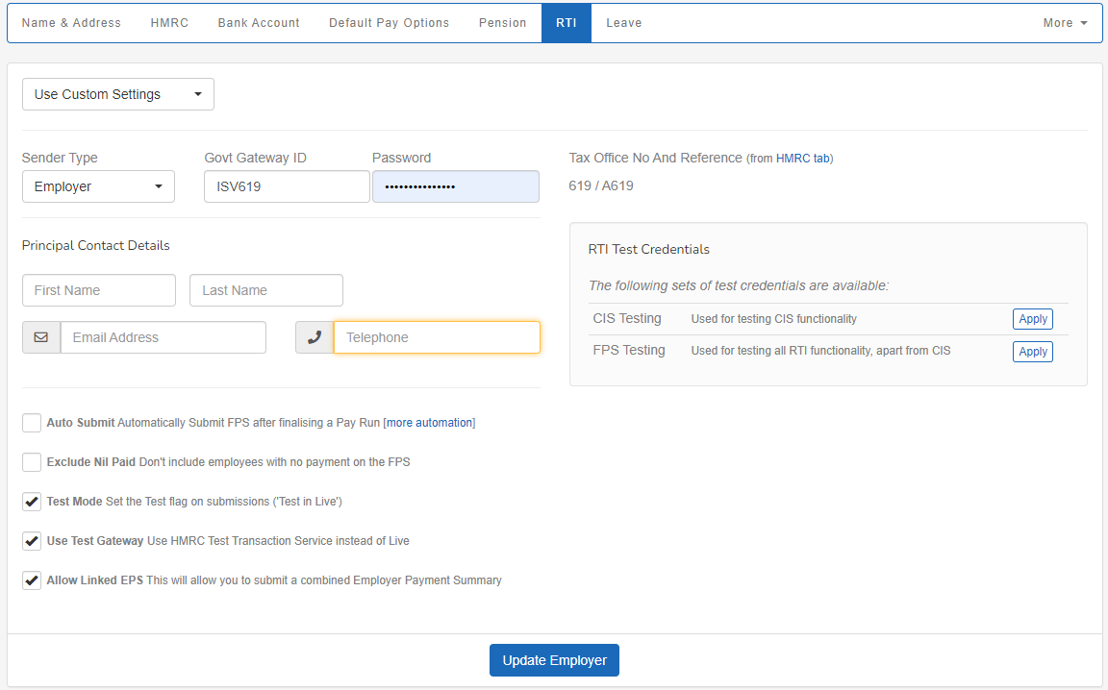
Task: Open the Use Custom Settings dropdown
Action: [x=118, y=94]
